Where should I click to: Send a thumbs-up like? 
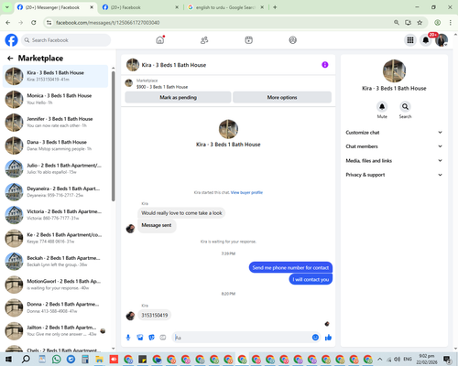(x=328, y=338)
